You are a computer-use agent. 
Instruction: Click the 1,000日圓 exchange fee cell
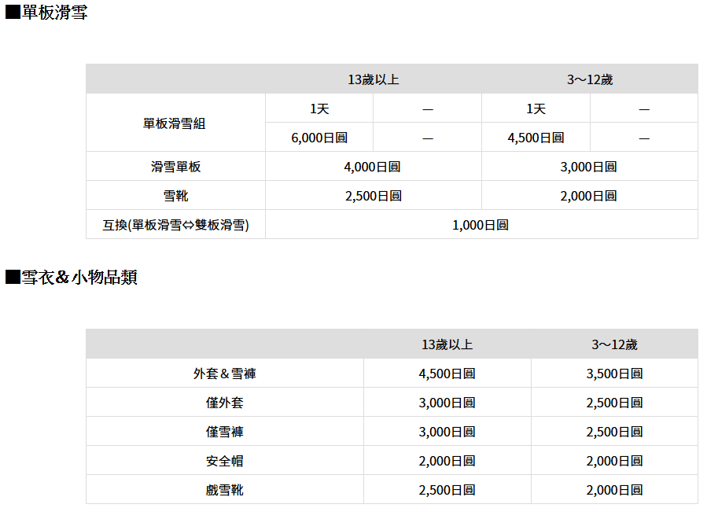481,225
